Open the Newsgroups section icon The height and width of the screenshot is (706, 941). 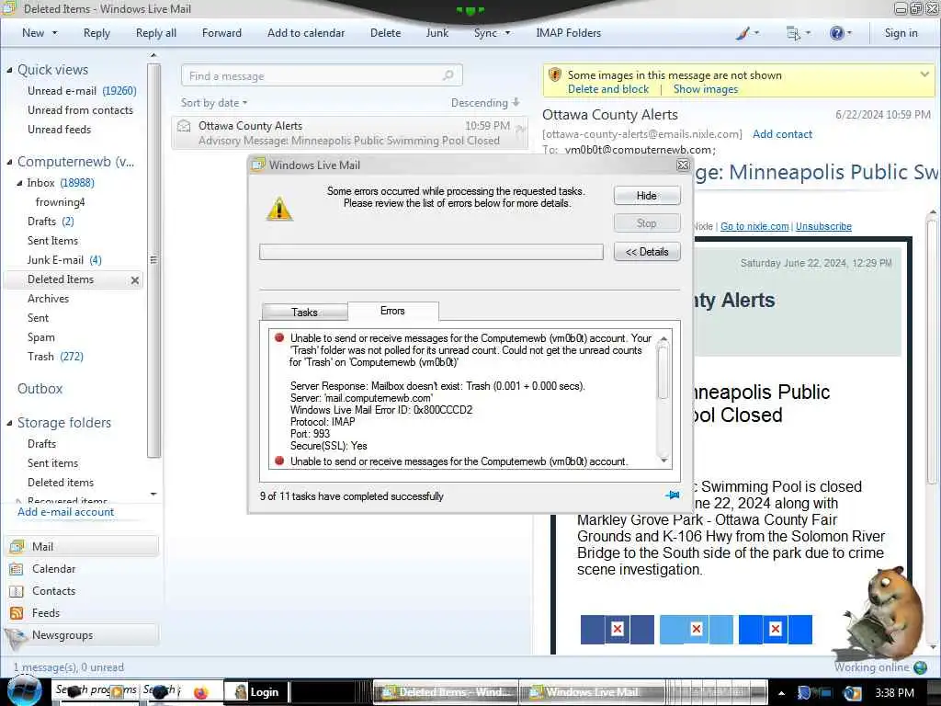pos(17,637)
